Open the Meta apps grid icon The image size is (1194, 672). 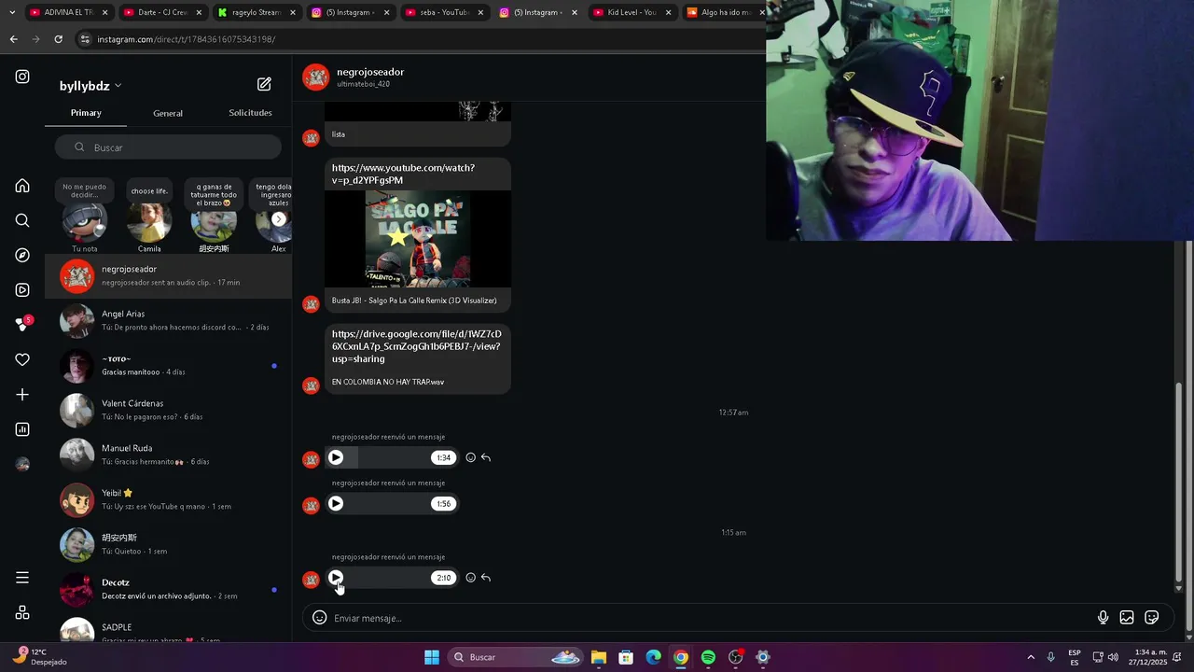tap(22, 612)
